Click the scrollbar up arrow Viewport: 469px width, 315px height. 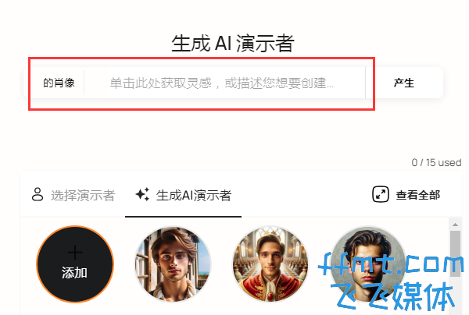455,225
